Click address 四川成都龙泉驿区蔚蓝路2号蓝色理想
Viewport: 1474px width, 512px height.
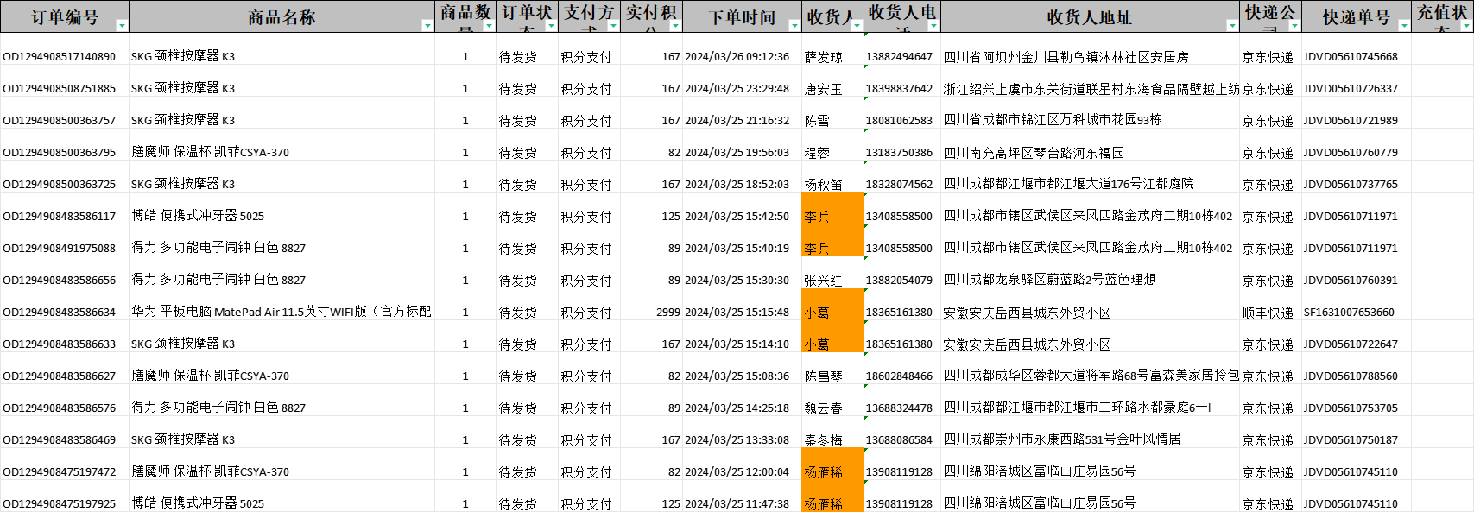click(1049, 280)
